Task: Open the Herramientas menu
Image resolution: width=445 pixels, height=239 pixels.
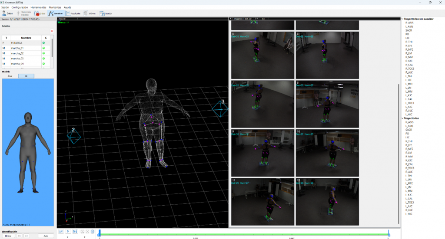Action: (39, 7)
